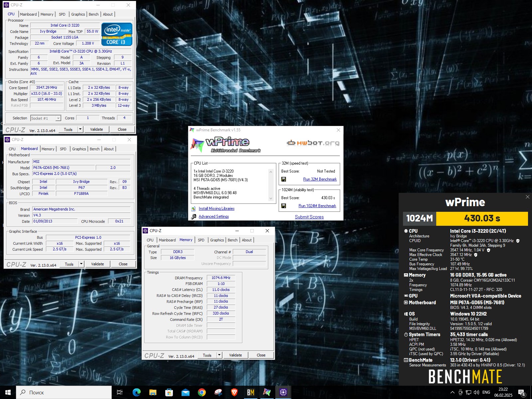Click the BIOS date value 01/09/2013
Viewport: 532px width, 399px height.
point(55,221)
